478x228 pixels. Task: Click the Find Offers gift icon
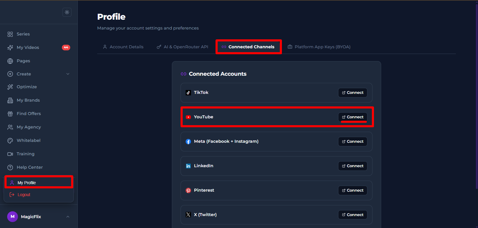point(10,114)
